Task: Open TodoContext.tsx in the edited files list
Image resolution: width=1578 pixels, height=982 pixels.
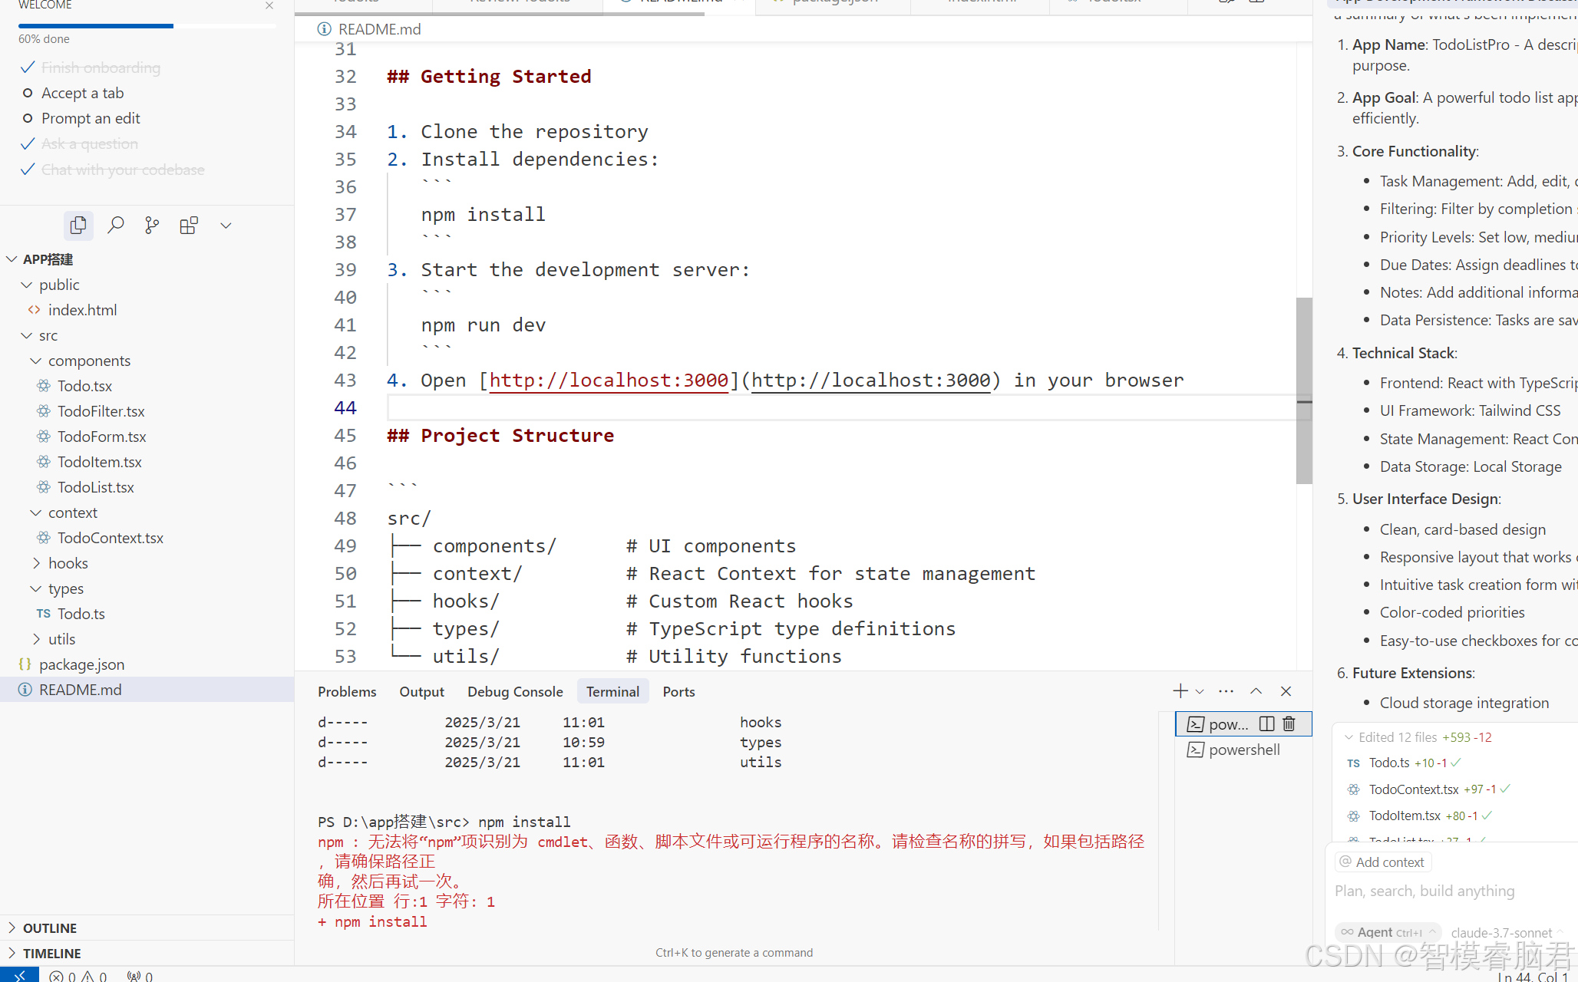Action: point(1414,789)
